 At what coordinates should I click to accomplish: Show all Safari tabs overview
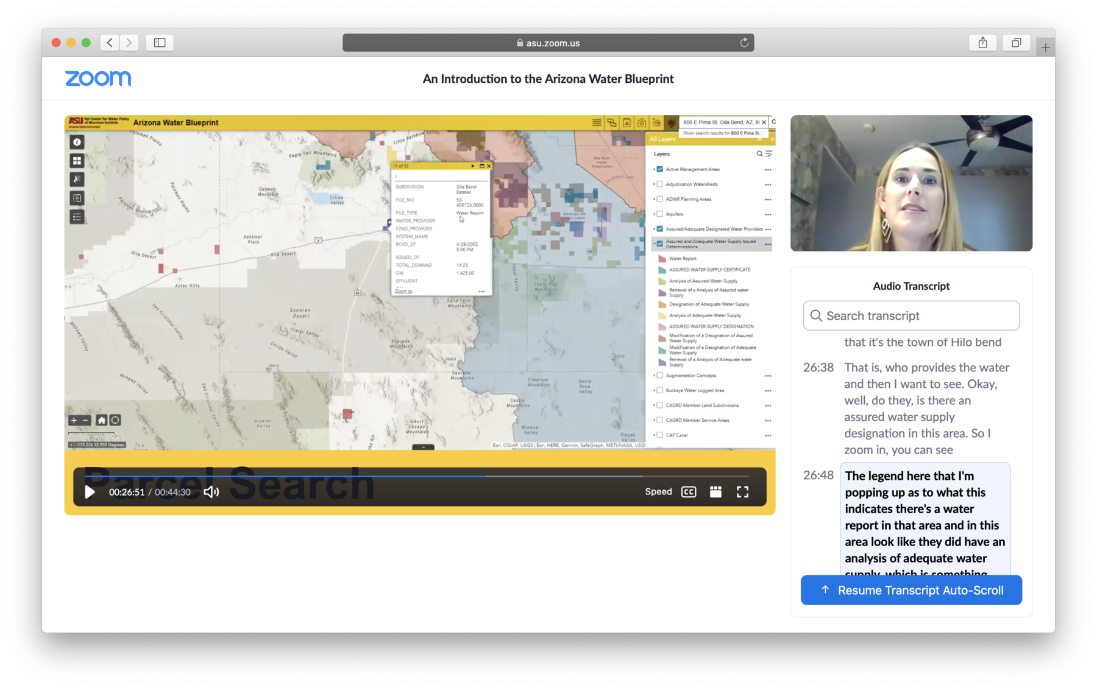point(1016,43)
